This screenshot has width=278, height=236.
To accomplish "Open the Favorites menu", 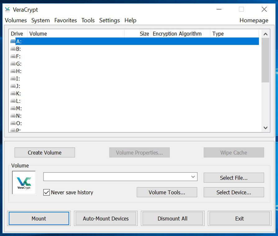I will pos(66,20).
